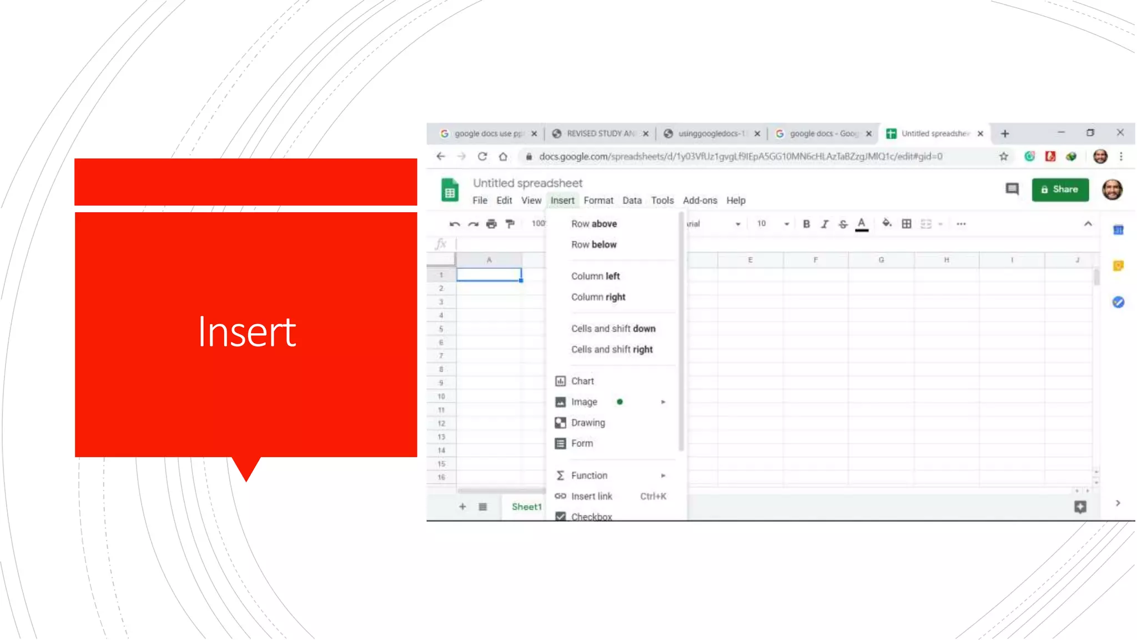Choose Checkbox from Insert menu

pos(591,516)
